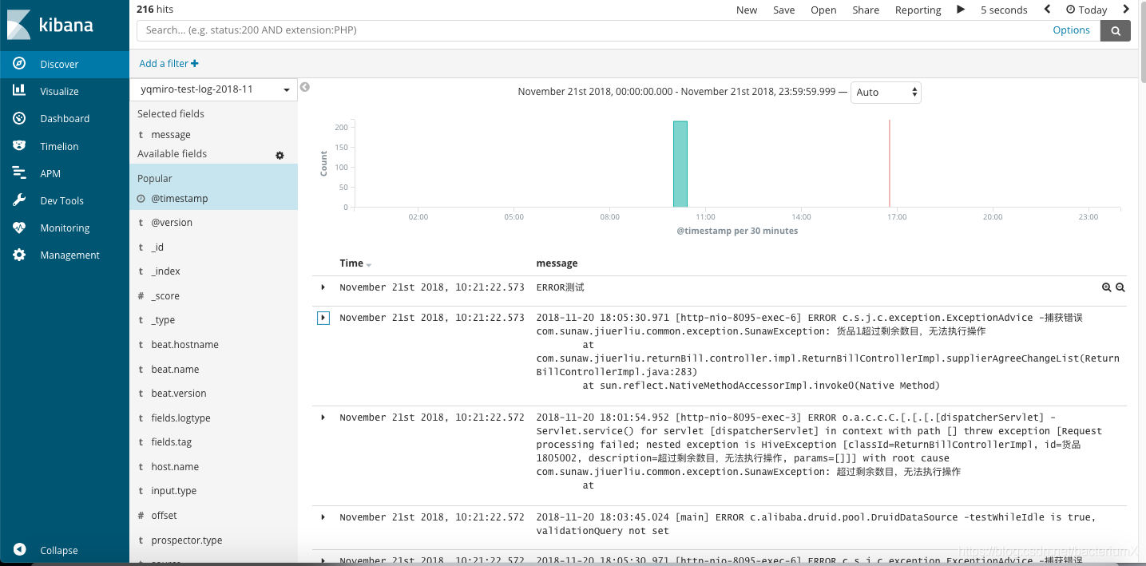
Task: Open Timelion in the sidebar
Action: [65, 146]
